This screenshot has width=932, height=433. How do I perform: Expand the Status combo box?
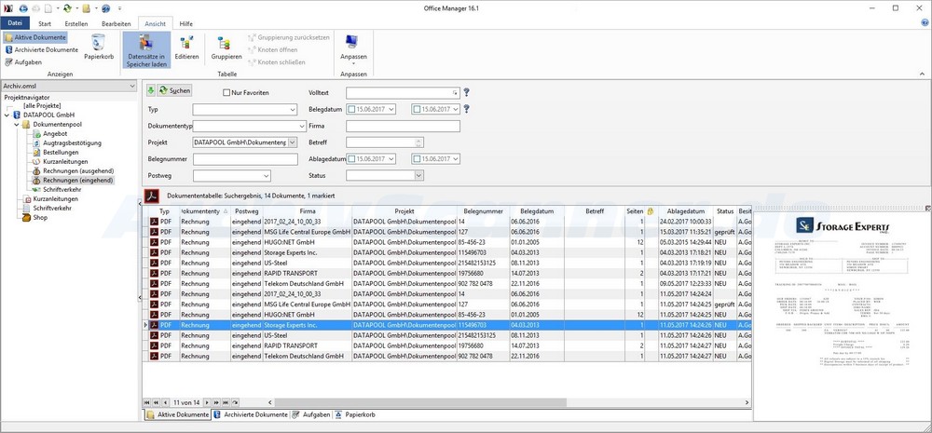click(418, 175)
